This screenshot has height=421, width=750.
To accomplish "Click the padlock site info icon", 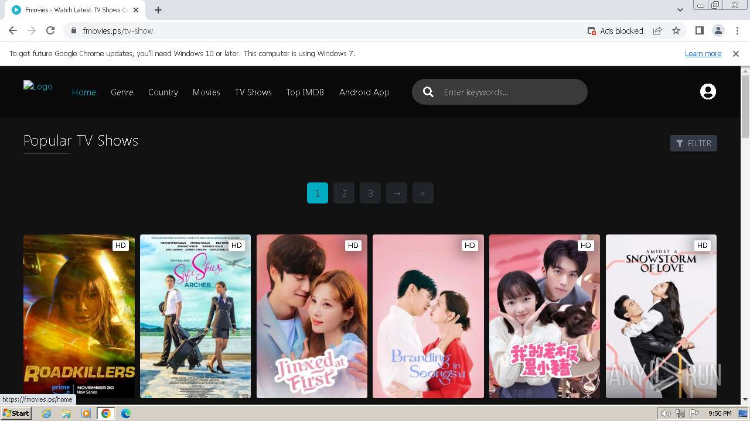I will [x=73, y=31].
